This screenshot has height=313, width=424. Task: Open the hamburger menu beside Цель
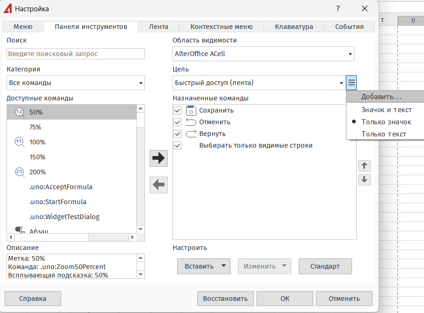coord(352,83)
